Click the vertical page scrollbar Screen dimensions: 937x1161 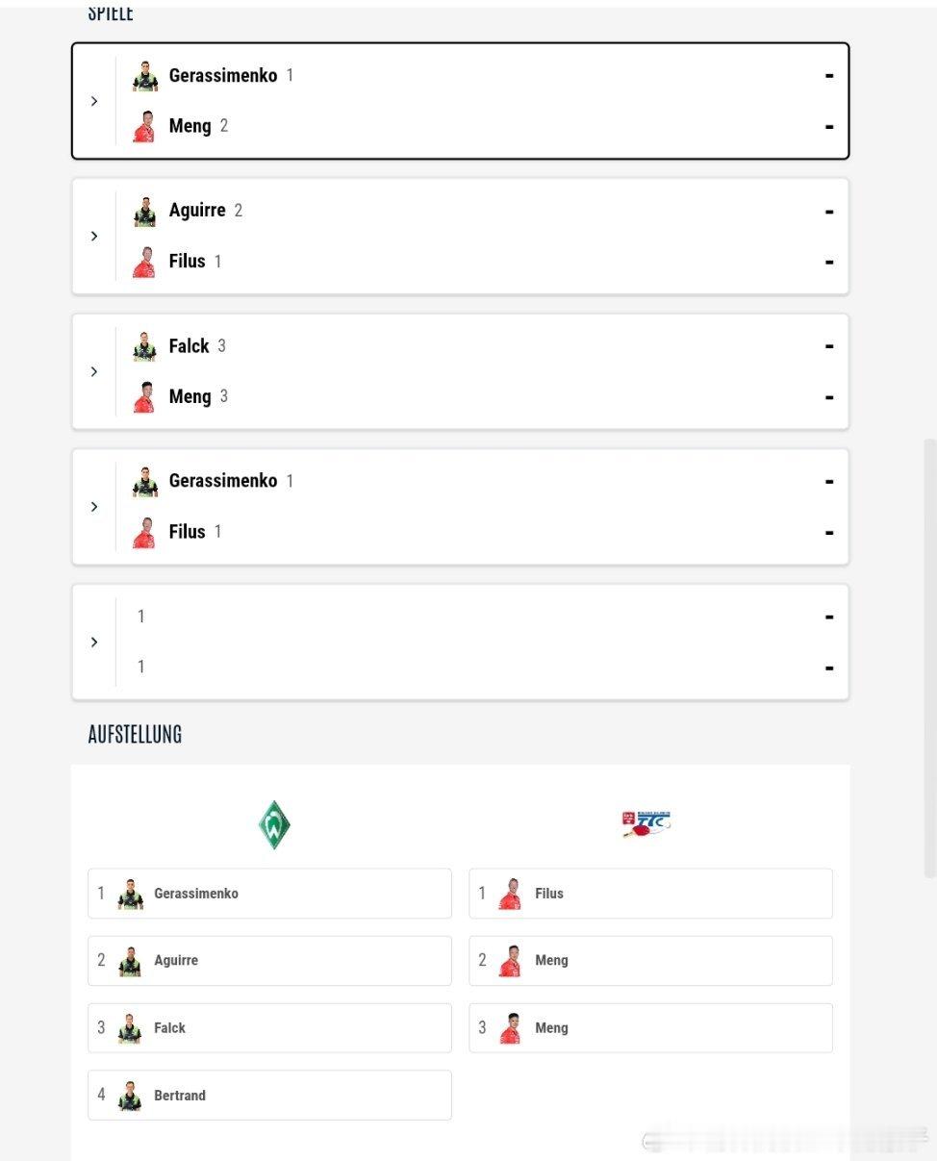(929, 657)
